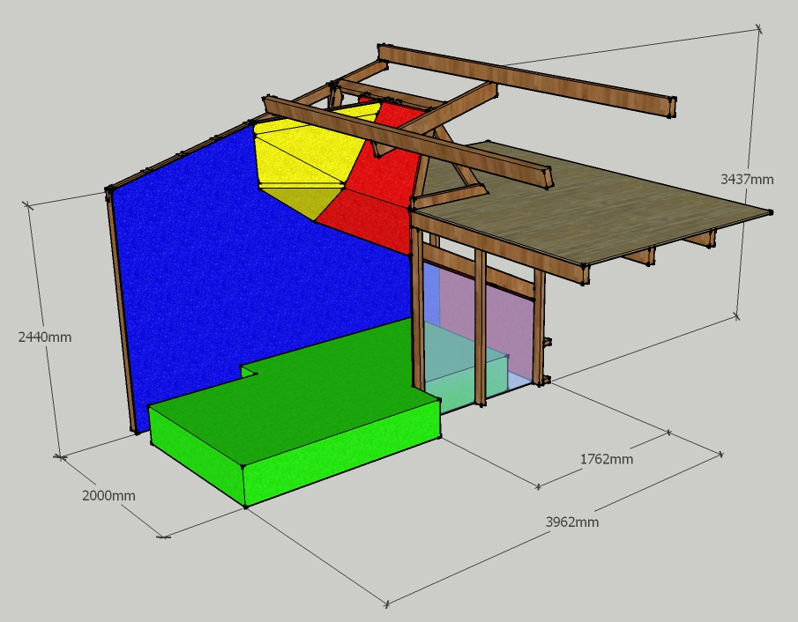Image resolution: width=798 pixels, height=622 pixels.
Task: Click the 3962mm dimension label
Action: 571,522
